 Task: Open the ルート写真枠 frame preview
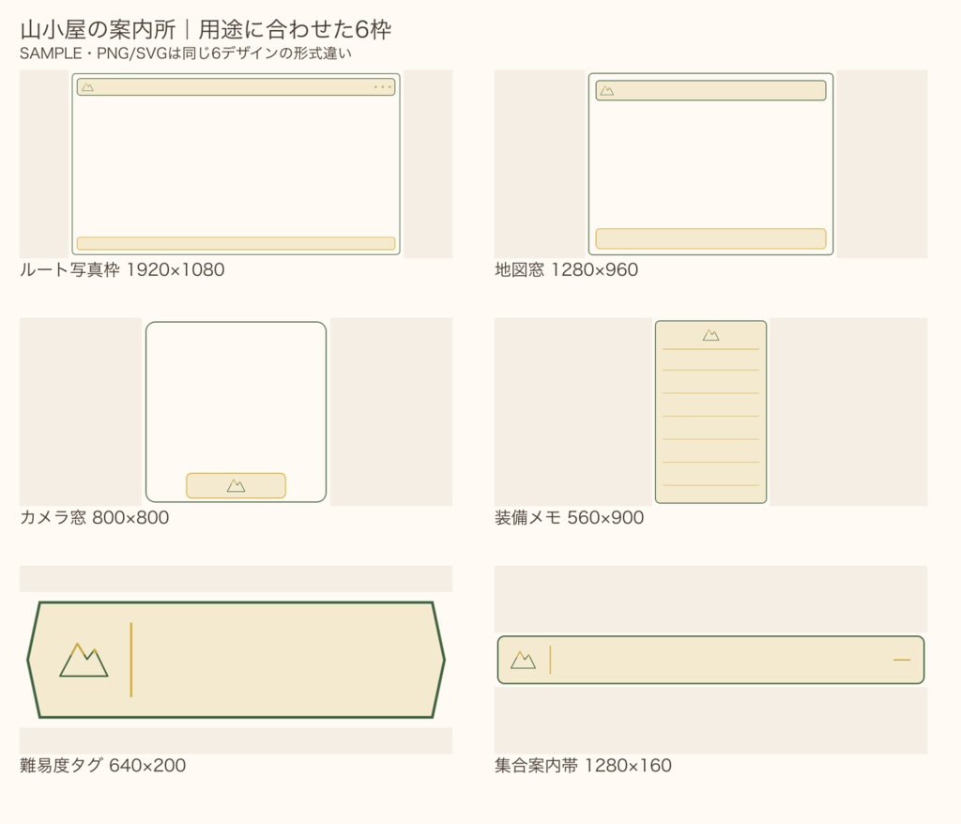coord(236,163)
